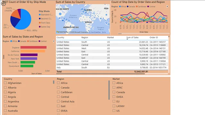205x115 pixels.
Task: Check EMEA market filter
Action: click(x=114, y=97)
